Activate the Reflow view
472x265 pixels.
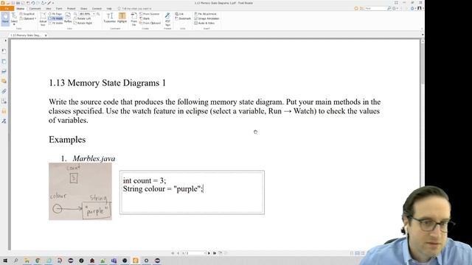[x=68, y=18]
